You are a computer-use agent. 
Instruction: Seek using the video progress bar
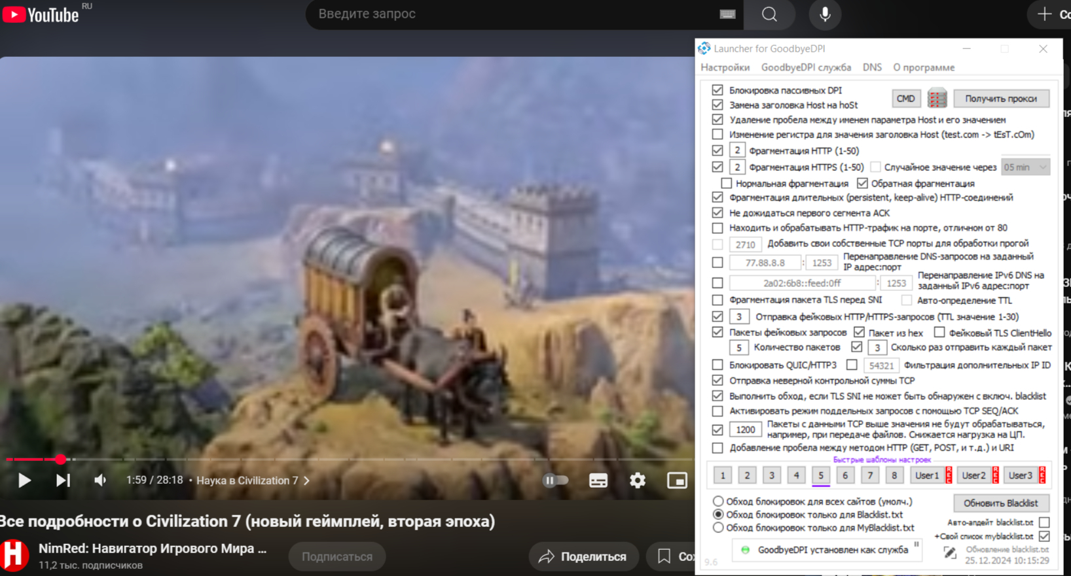click(x=349, y=460)
